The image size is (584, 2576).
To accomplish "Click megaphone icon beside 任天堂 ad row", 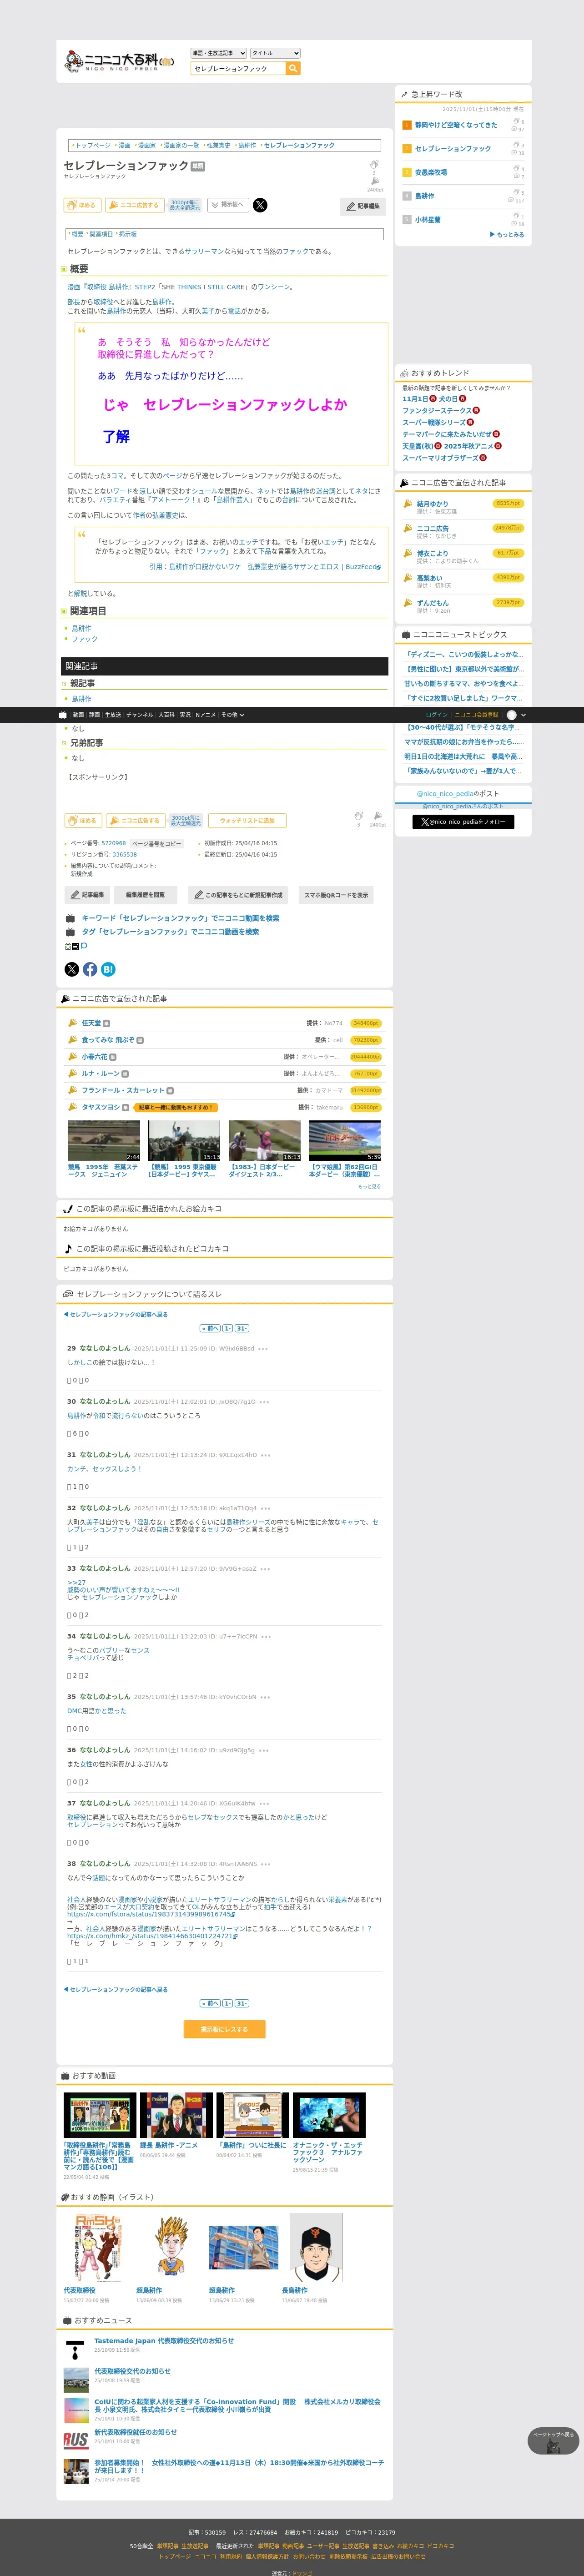I will click(72, 1023).
